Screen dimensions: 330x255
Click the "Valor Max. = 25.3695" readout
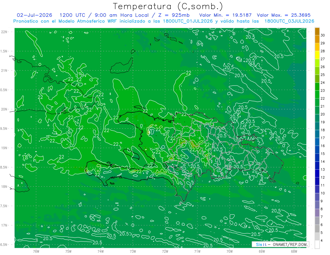click(x=284, y=15)
